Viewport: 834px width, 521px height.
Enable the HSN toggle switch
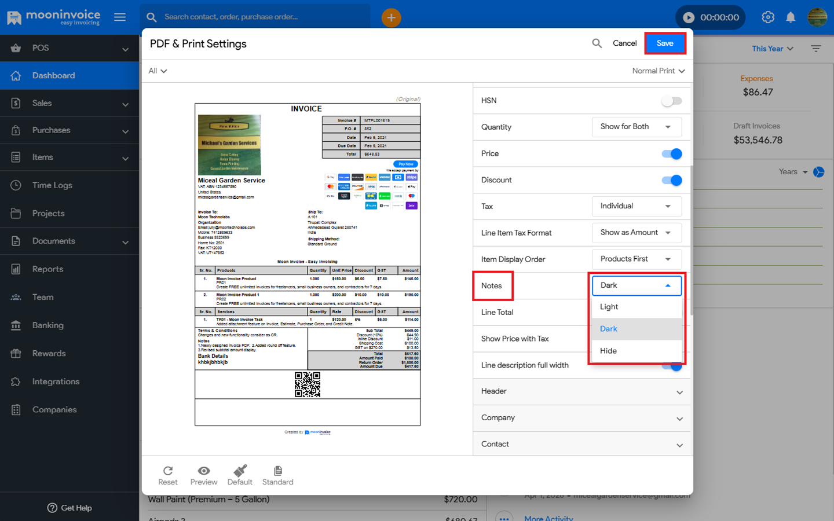(x=671, y=101)
